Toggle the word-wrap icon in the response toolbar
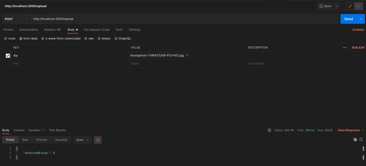Viewport: 366px width, 166px height. [98, 140]
